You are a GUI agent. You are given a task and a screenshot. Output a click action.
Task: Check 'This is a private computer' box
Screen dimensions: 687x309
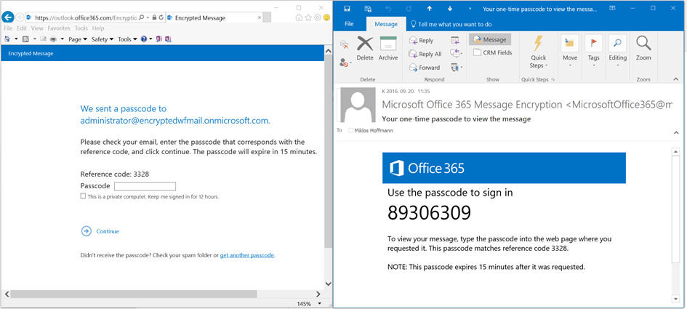(83, 196)
